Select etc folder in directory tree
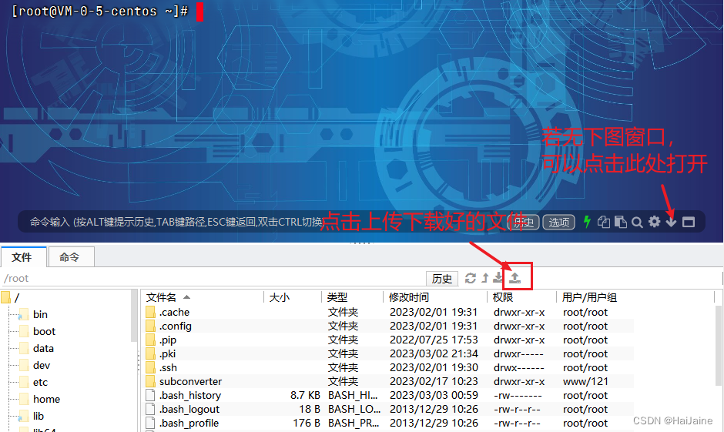724x432 pixels. pos(40,382)
